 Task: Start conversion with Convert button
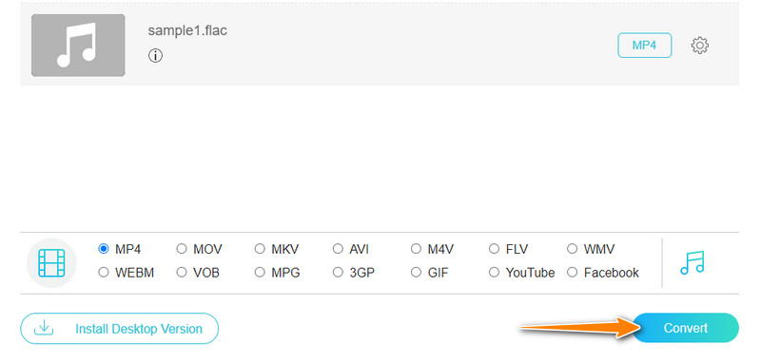(685, 328)
